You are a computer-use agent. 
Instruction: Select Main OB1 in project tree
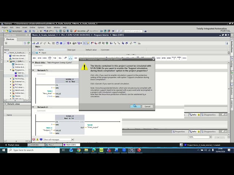[x=19, y=76]
